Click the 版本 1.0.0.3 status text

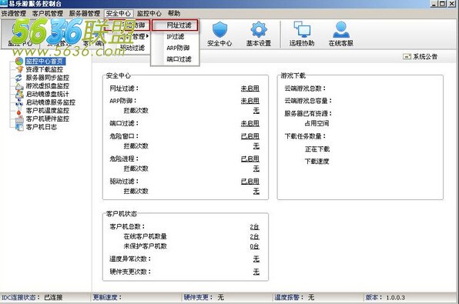[x=385, y=298]
